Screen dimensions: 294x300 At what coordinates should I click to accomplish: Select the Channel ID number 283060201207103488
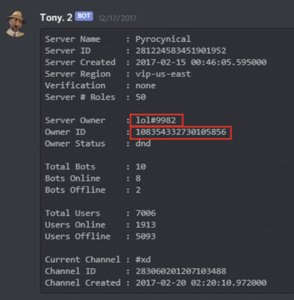(181, 271)
